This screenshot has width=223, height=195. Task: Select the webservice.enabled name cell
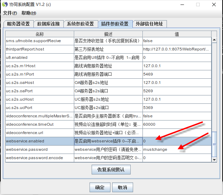click(x=40, y=141)
